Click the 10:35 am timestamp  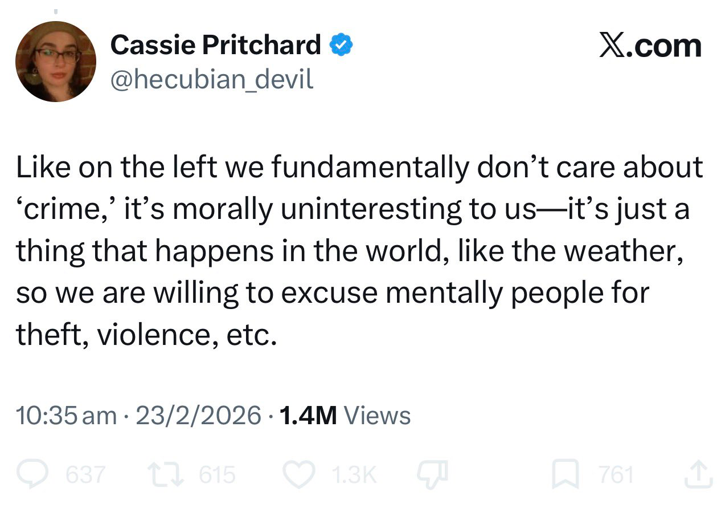(66, 415)
